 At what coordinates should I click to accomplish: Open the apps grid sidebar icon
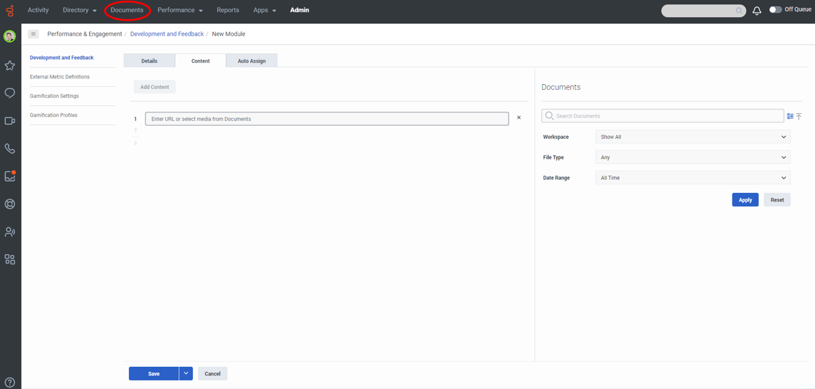click(x=10, y=260)
